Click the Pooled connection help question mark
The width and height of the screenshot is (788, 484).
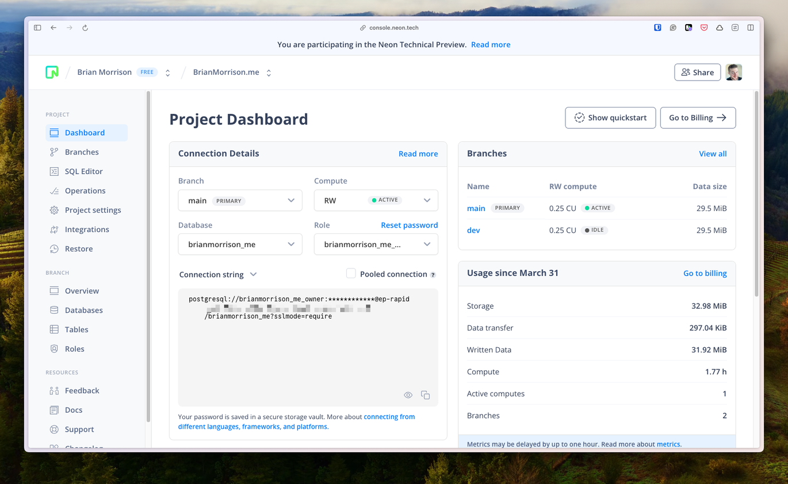(433, 275)
